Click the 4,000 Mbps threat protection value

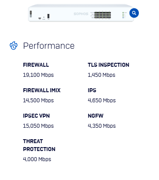37,159
